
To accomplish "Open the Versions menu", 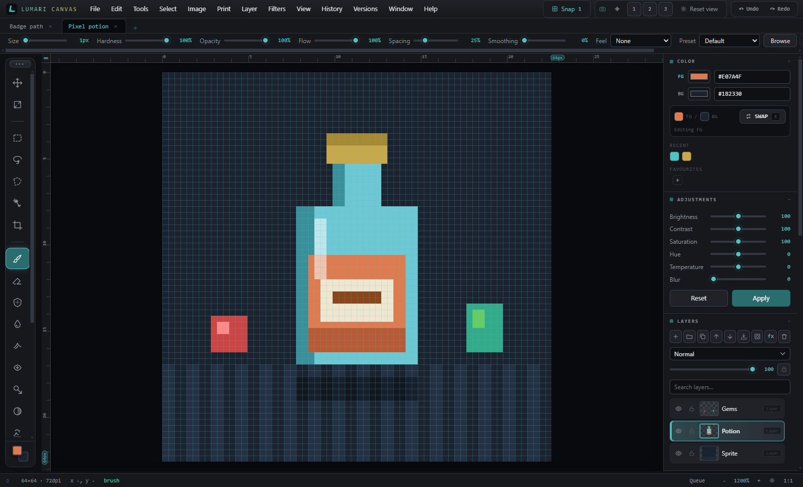I will point(366,9).
